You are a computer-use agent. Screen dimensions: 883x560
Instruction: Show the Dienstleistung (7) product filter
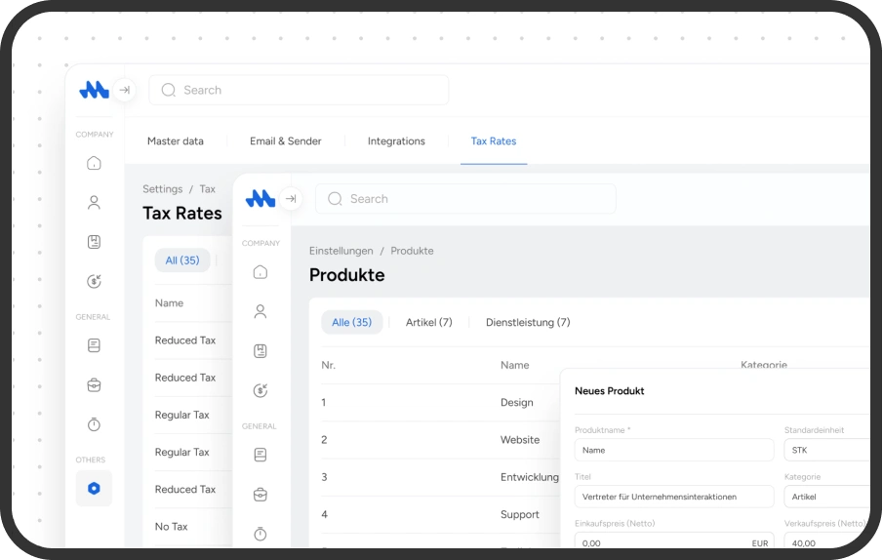pyautogui.click(x=528, y=322)
